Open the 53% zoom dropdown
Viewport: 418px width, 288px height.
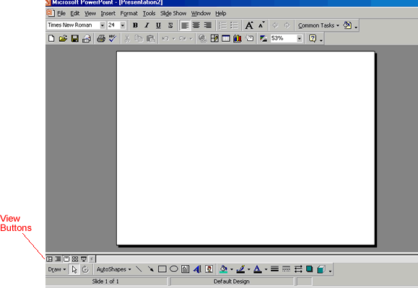click(x=300, y=39)
